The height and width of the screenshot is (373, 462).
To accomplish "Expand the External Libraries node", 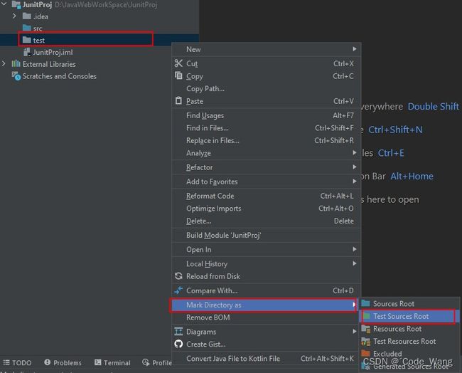I will 4,64.
